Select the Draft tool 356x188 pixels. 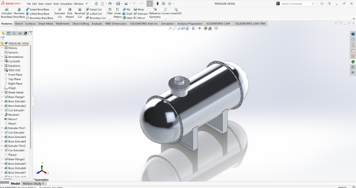tap(127, 13)
